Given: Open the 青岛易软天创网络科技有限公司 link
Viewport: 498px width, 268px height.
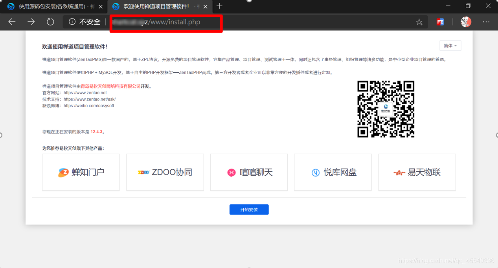Looking at the screenshot, I should [110, 86].
